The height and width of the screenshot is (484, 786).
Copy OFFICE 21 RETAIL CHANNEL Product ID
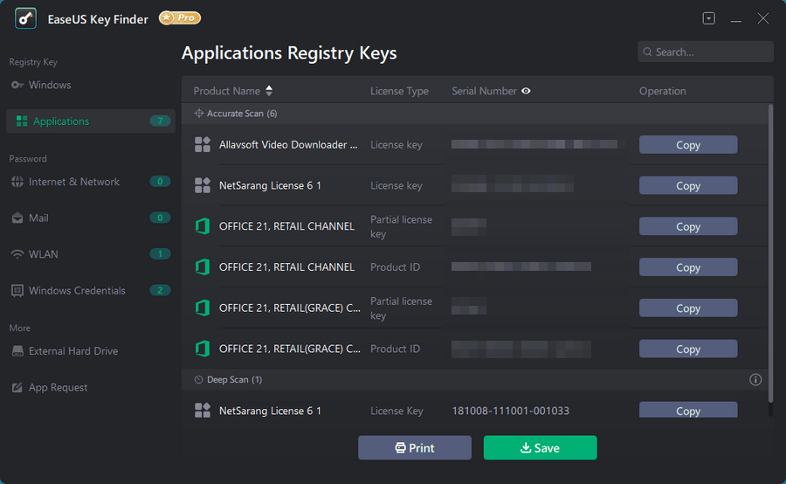pyautogui.click(x=688, y=267)
